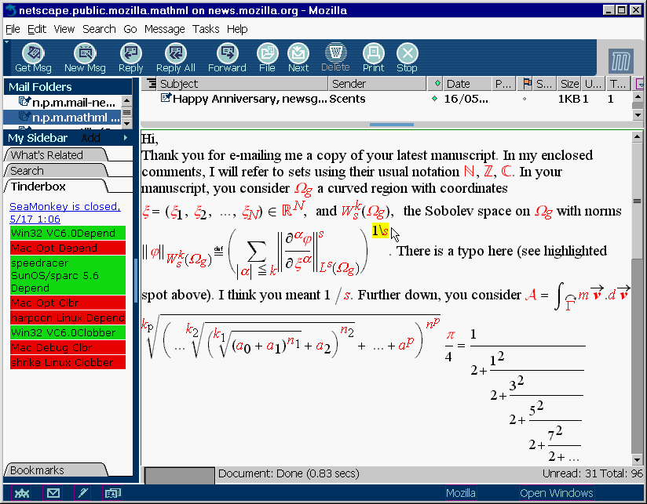Image resolution: width=647 pixels, height=504 pixels.
Task: Collapse the toolbar using its grippy corner
Action: coord(6,42)
